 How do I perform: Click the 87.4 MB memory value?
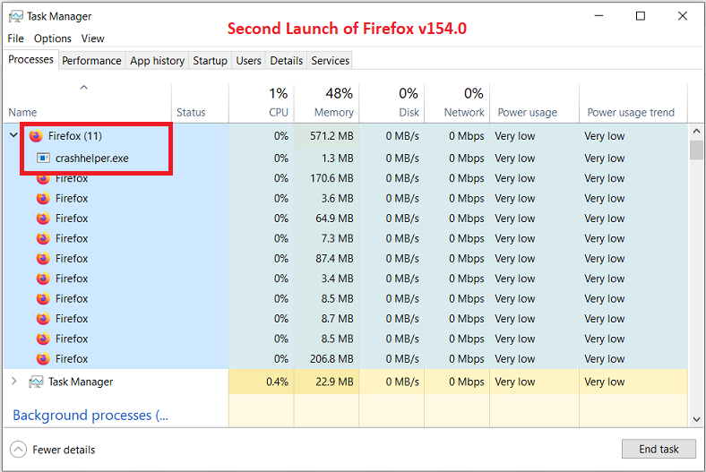click(334, 258)
